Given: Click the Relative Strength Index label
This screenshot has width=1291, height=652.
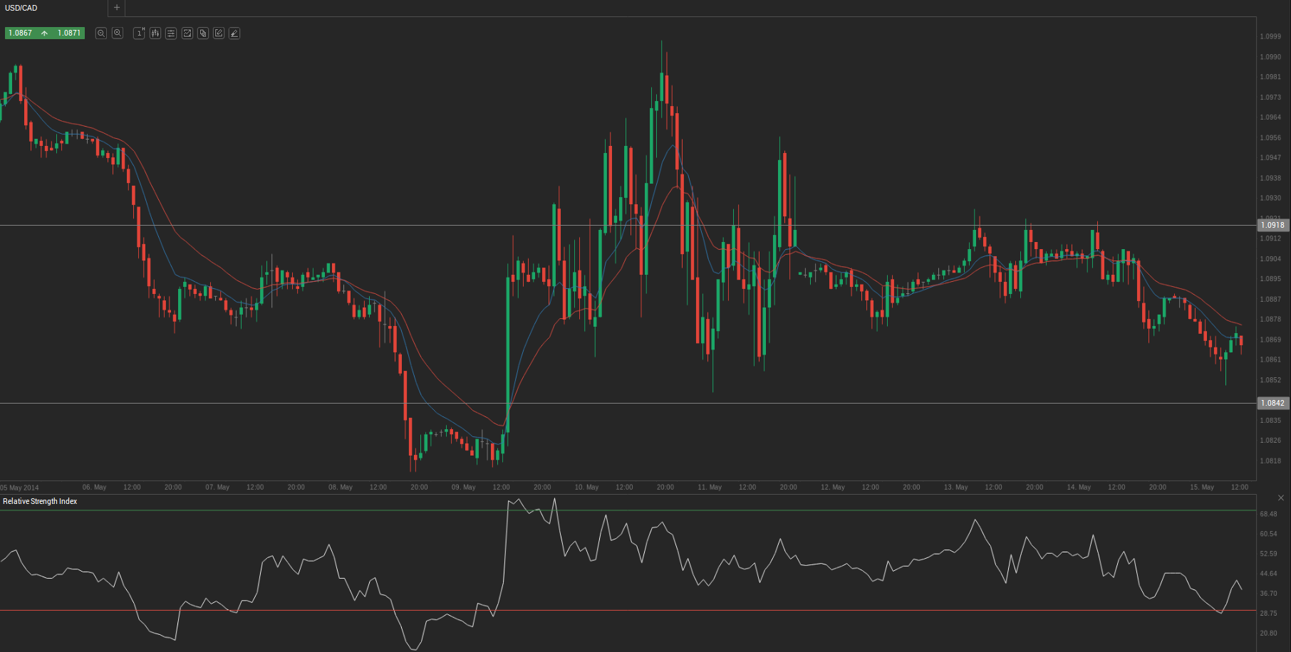Looking at the screenshot, I should tap(40, 502).
